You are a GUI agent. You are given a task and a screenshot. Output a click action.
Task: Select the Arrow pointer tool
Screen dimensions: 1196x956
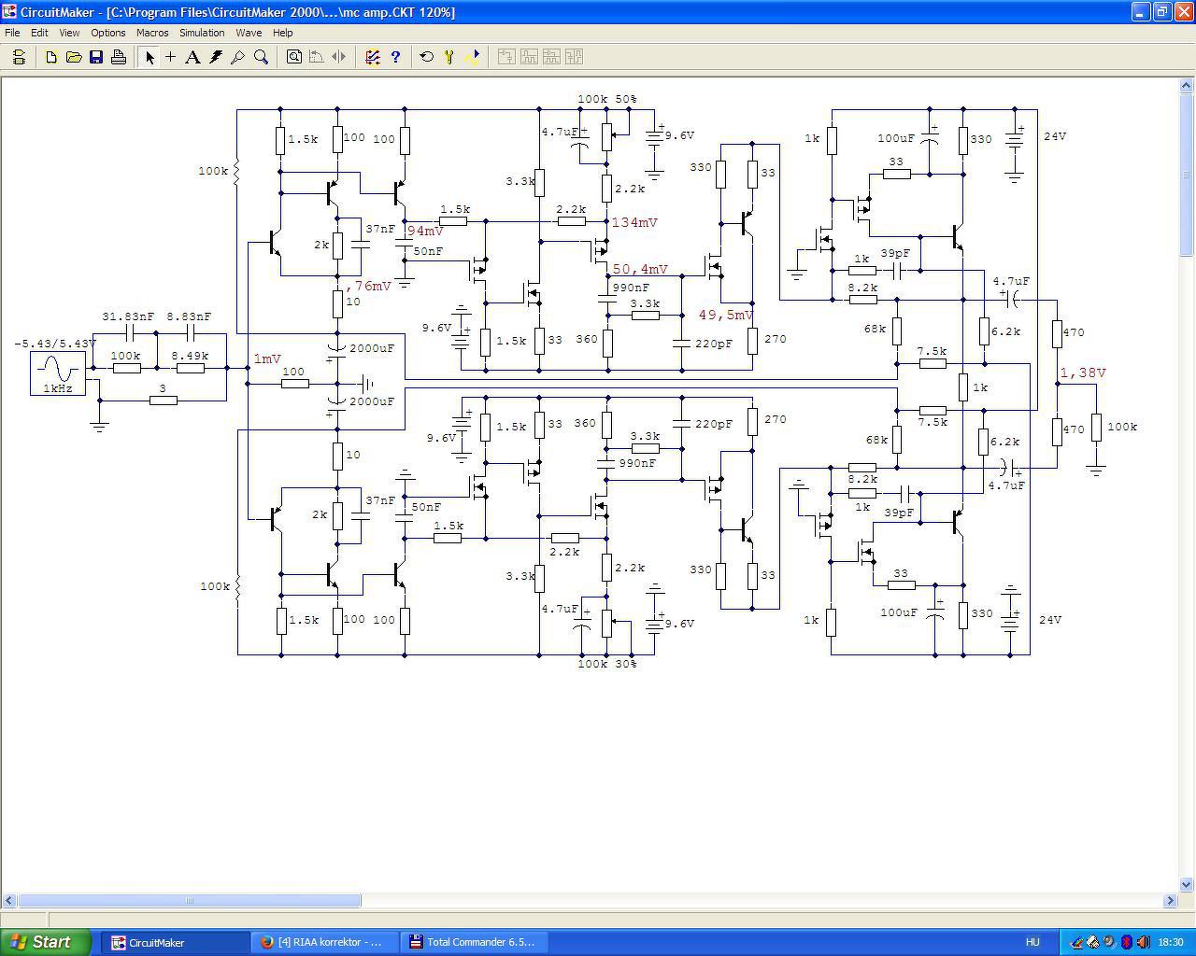149,57
